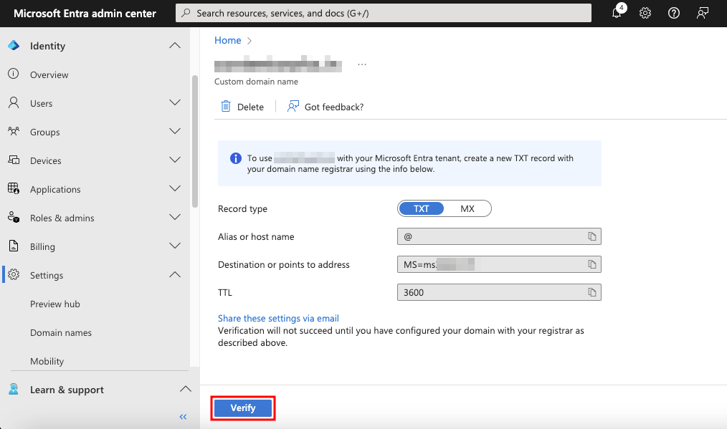Click the Devices icon in sidebar
The height and width of the screenshot is (429, 727).
pyautogui.click(x=14, y=160)
